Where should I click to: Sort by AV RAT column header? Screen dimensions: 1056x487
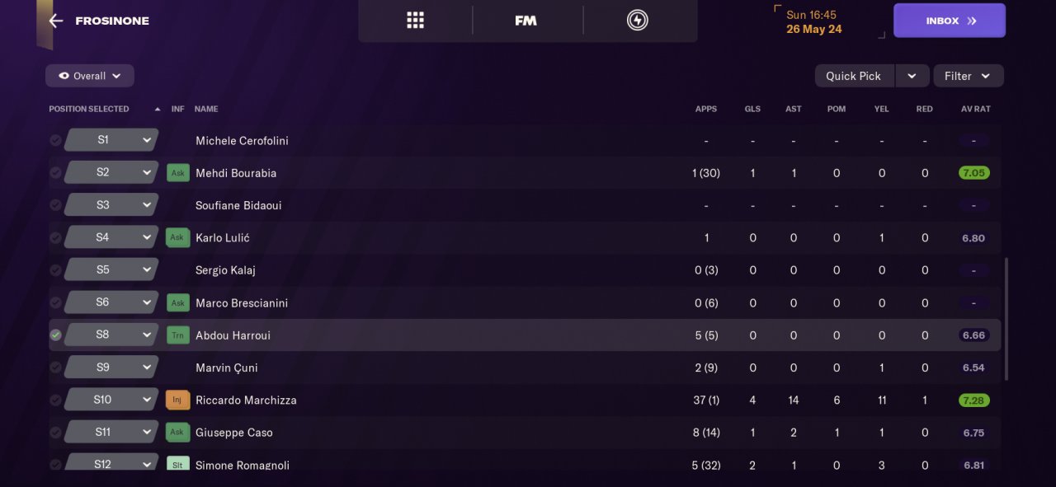click(975, 109)
